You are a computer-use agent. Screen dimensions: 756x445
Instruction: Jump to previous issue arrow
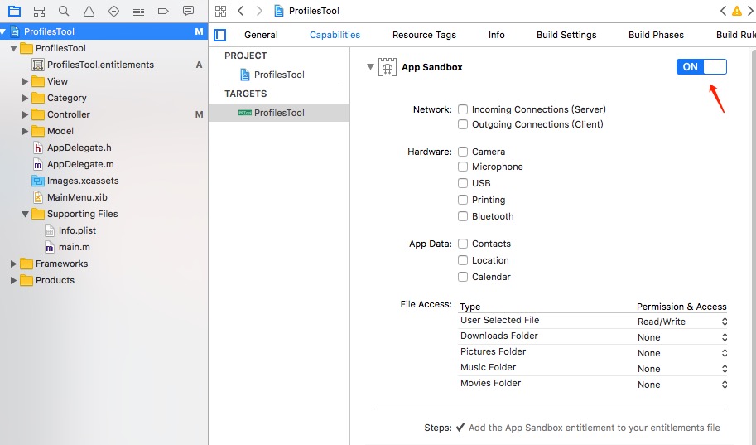(x=723, y=11)
